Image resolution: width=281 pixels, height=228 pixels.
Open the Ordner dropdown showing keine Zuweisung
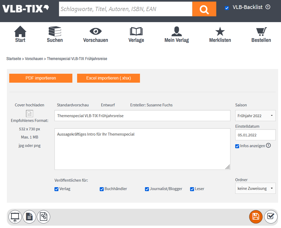(255, 188)
